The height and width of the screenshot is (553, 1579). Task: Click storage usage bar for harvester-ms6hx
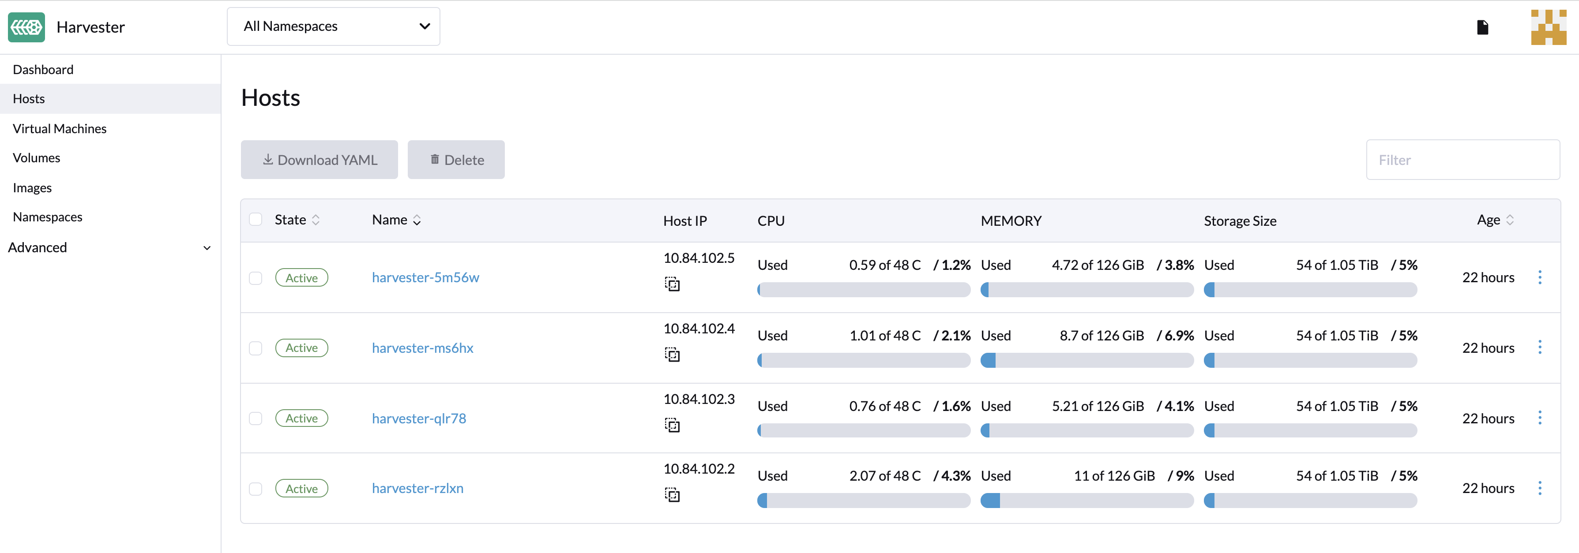tap(1311, 360)
